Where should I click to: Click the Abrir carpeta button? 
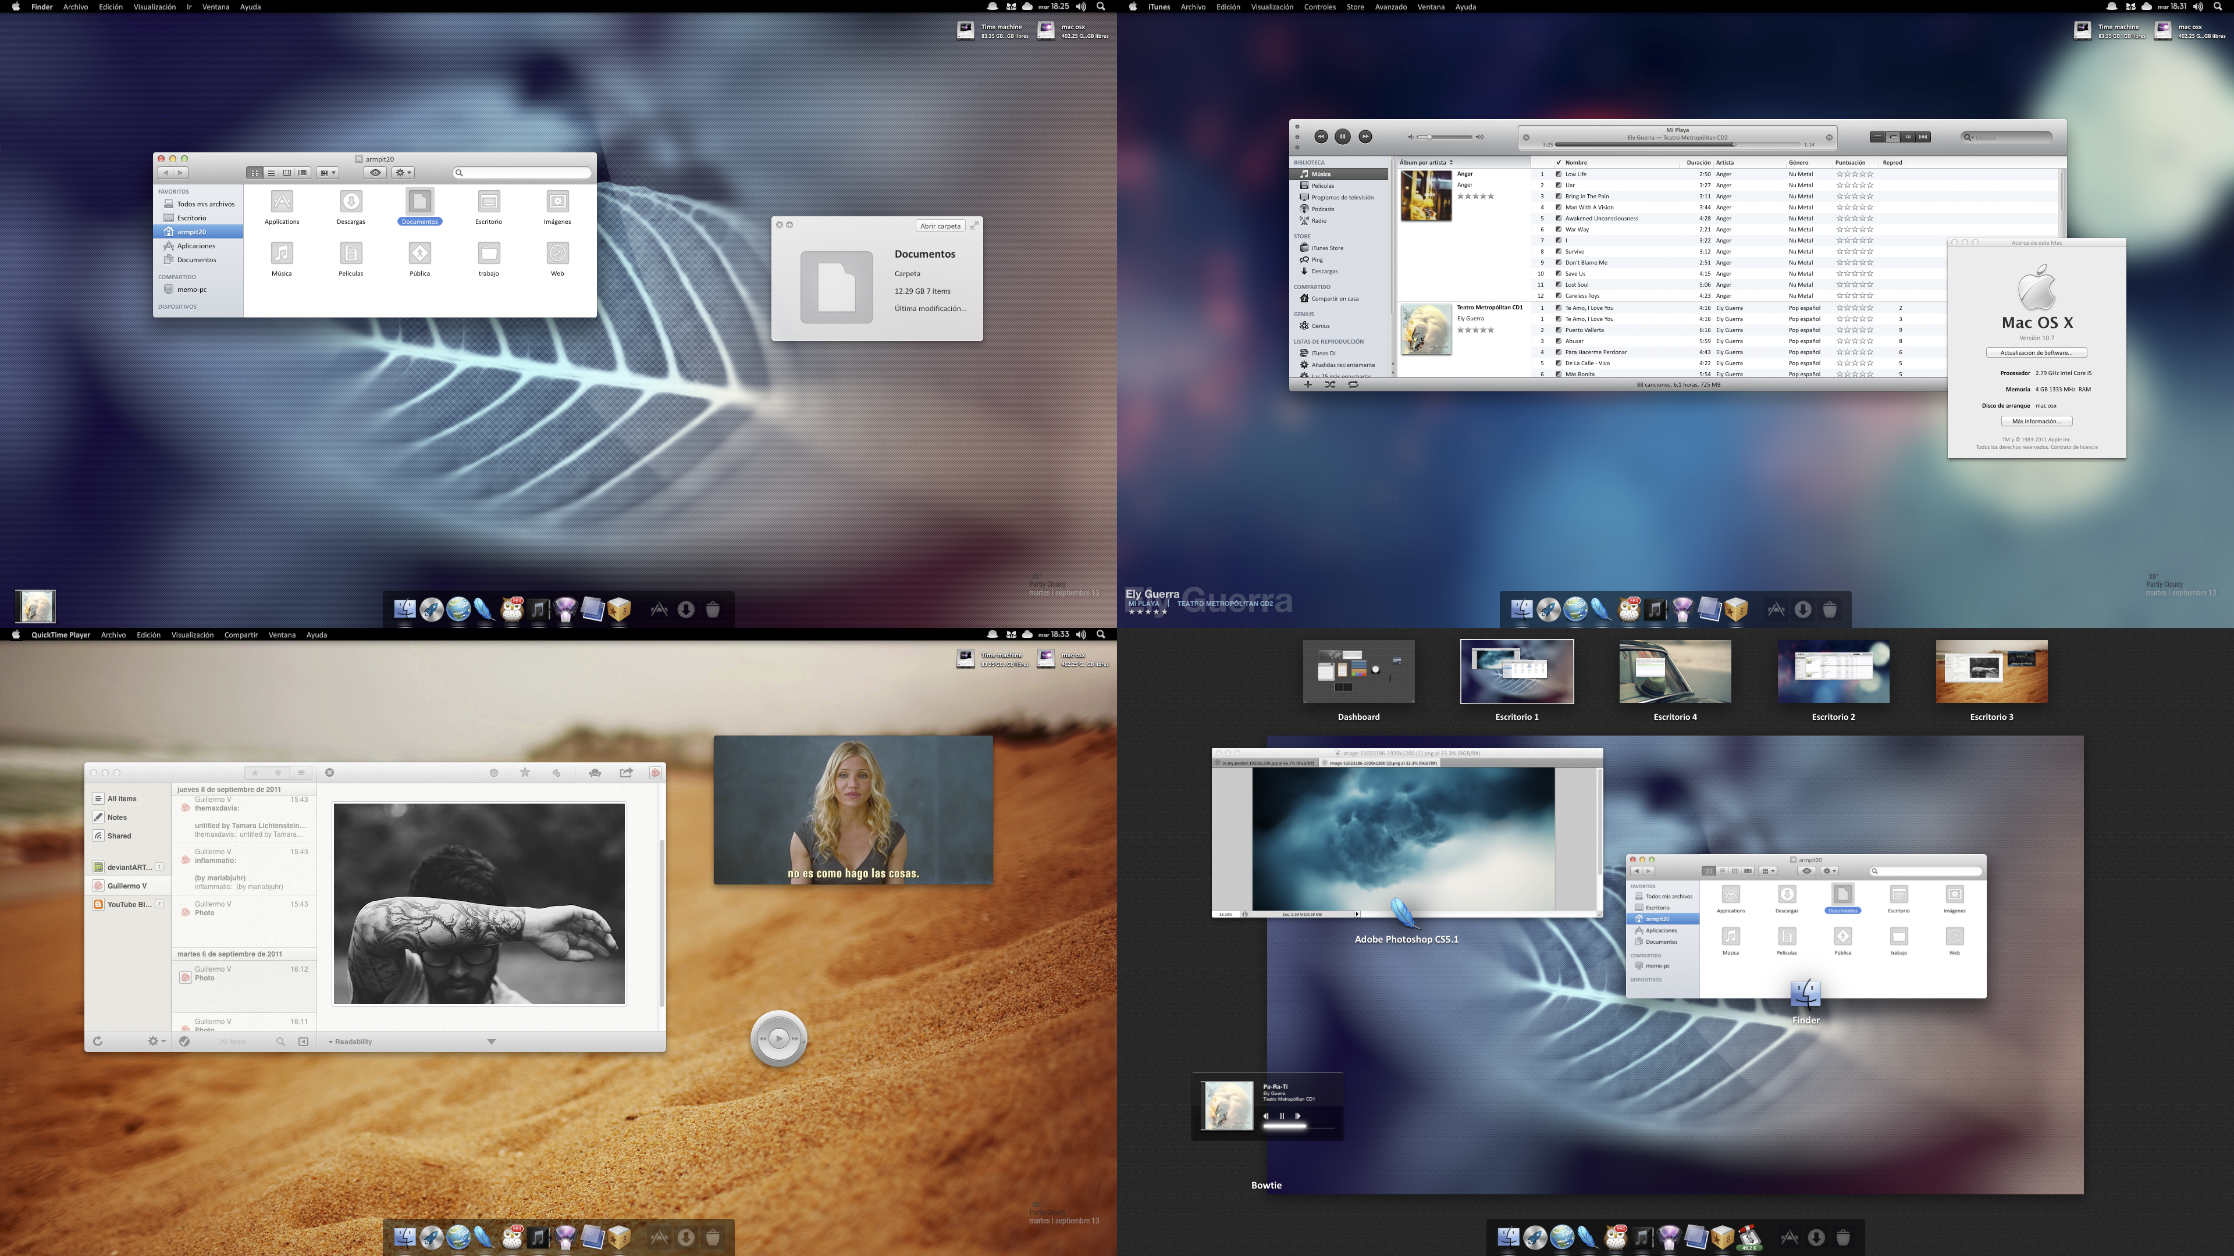point(940,226)
